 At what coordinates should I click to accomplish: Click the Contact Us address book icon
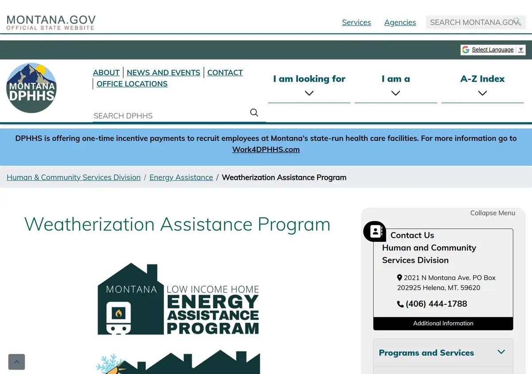375,231
